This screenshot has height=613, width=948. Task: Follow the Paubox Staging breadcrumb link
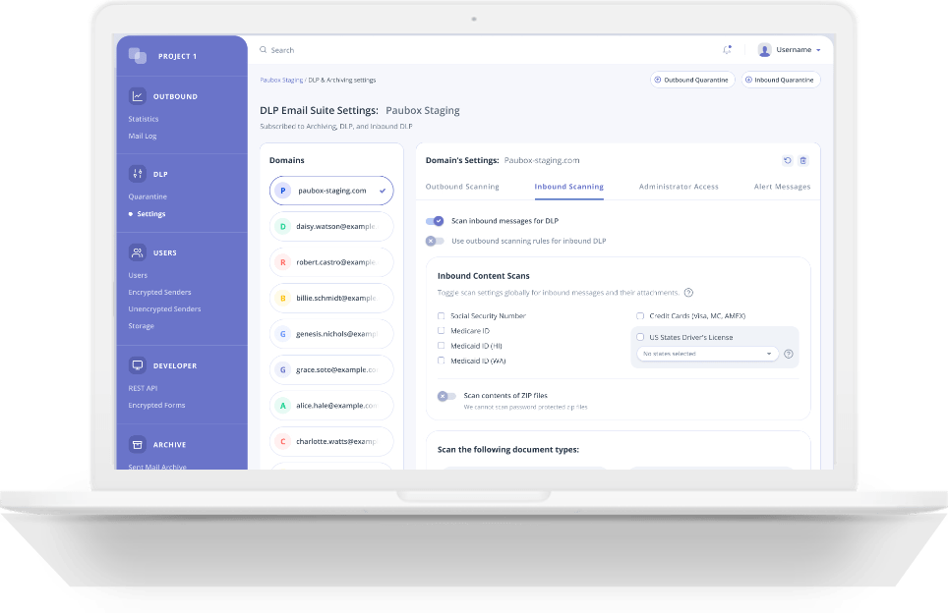tap(281, 80)
